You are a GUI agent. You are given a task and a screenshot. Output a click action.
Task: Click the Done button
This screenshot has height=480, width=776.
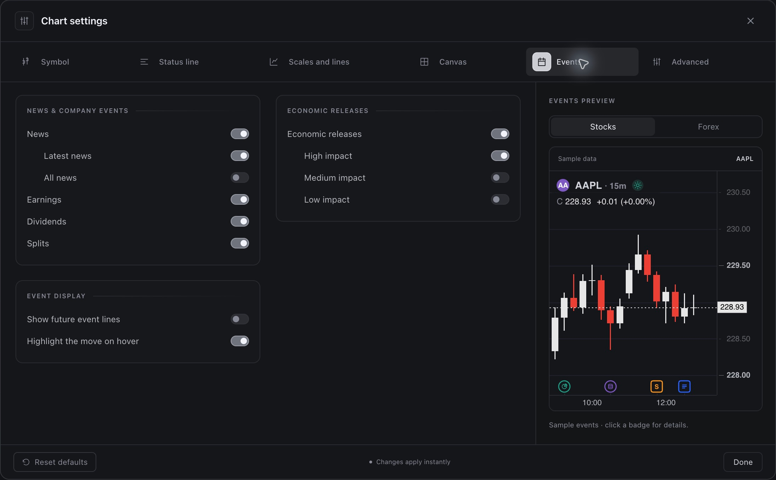743,462
